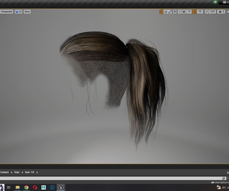Open the Lit view mode menu
This screenshot has width=229, height=191.
coord(18,12)
